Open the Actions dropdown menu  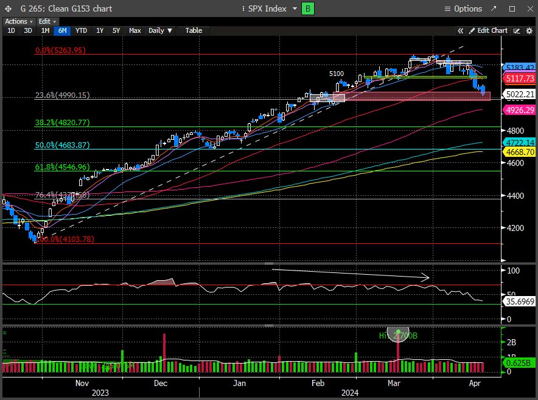[x=18, y=21]
